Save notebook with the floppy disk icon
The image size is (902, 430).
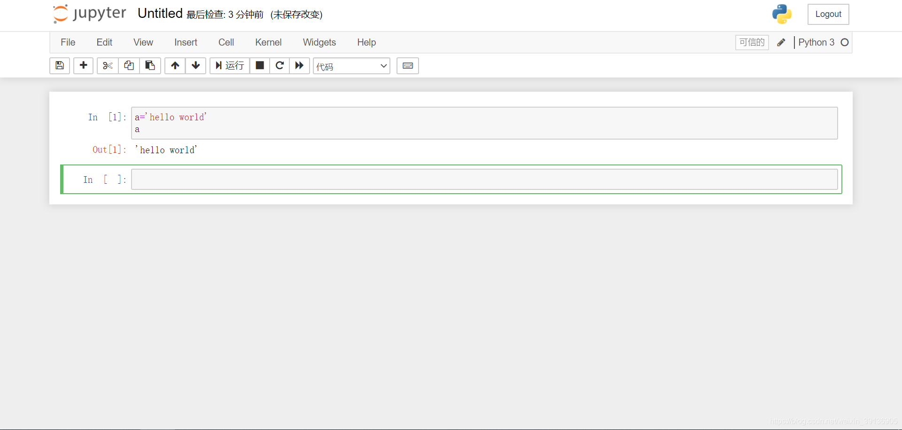click(60, 65)
